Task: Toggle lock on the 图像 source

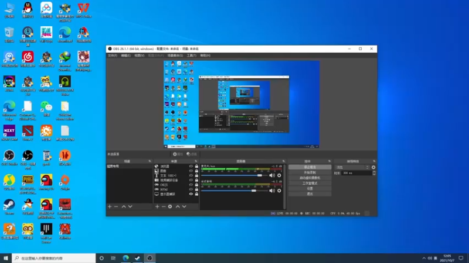Action: [196, 171]
